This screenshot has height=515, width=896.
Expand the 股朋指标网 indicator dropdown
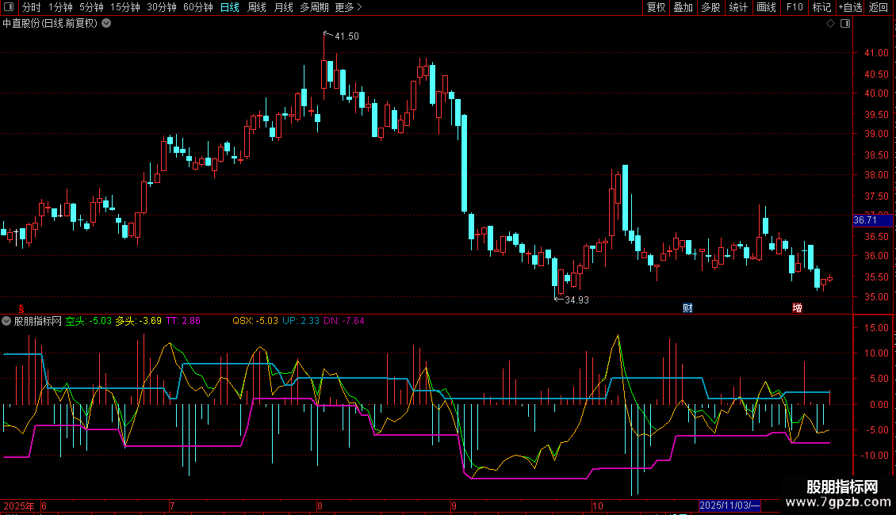(x=7, y=322)
